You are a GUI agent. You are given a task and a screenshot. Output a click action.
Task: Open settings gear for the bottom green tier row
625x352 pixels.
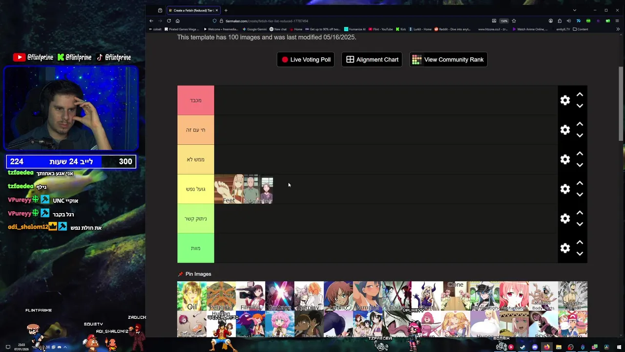565,248
